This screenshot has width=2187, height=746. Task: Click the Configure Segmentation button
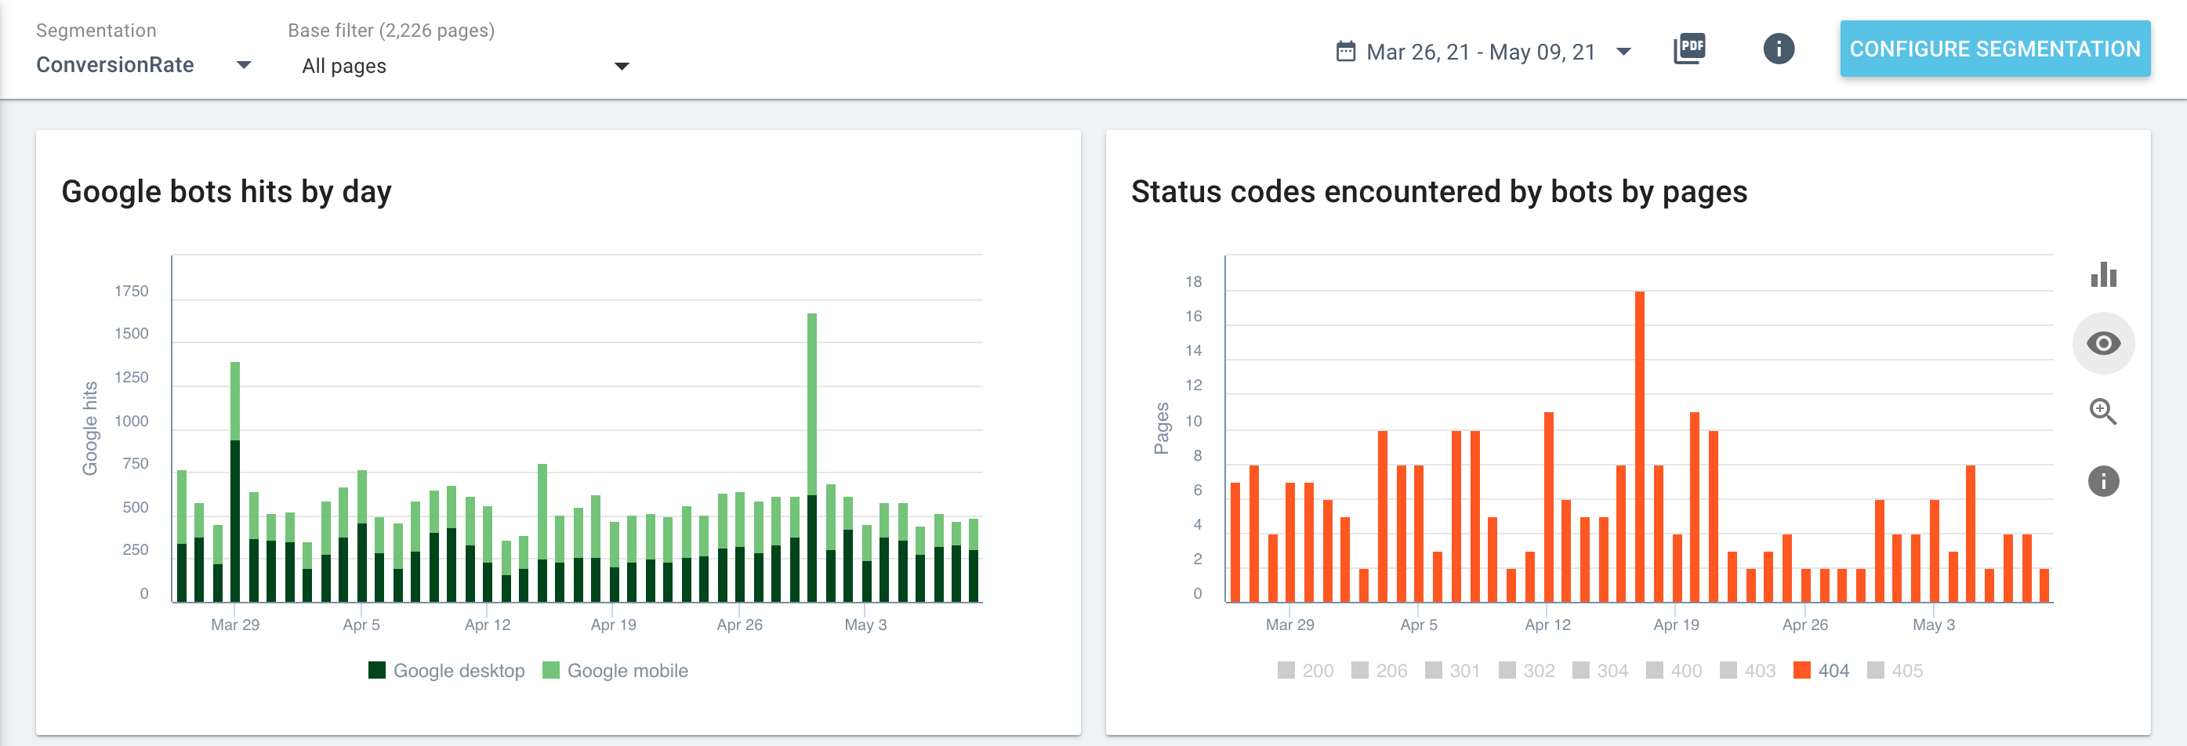click(x=1995, y=49)
